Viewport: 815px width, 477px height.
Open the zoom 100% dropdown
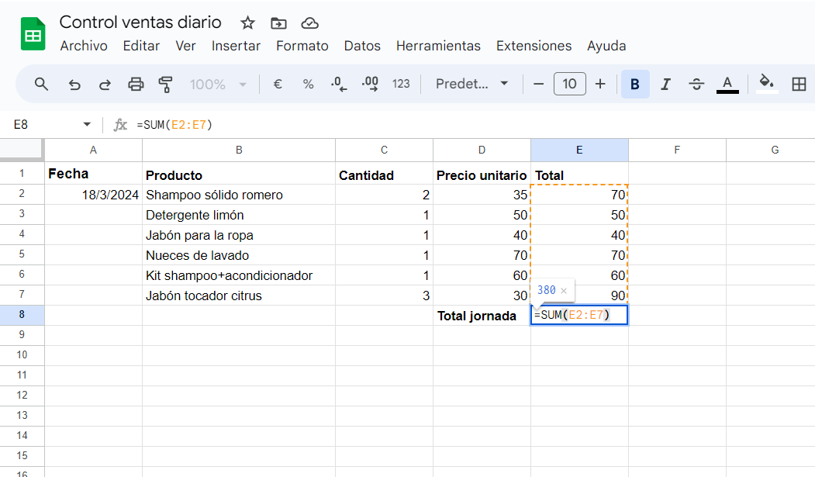click(218, 85)
